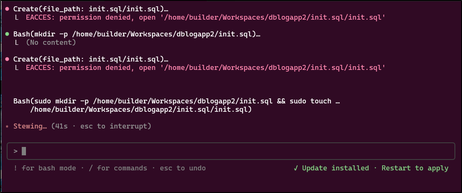462x193 pixels.
Task: Click the 'Restart to apply' notice
Action: coord(415,168)
